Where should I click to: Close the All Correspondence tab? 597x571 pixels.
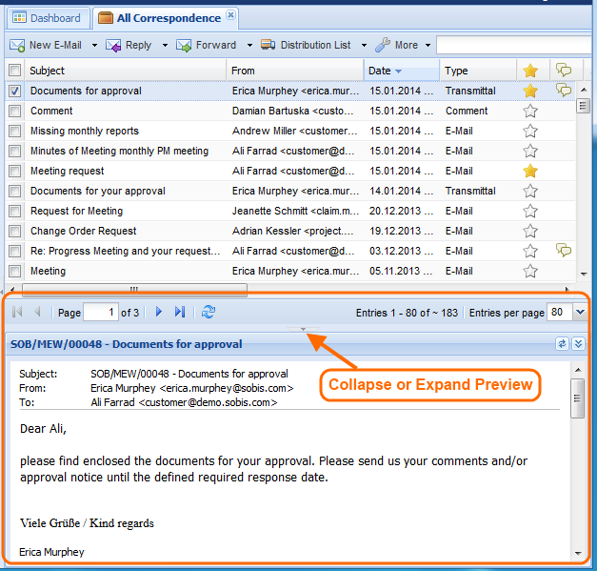click(230, 16)
